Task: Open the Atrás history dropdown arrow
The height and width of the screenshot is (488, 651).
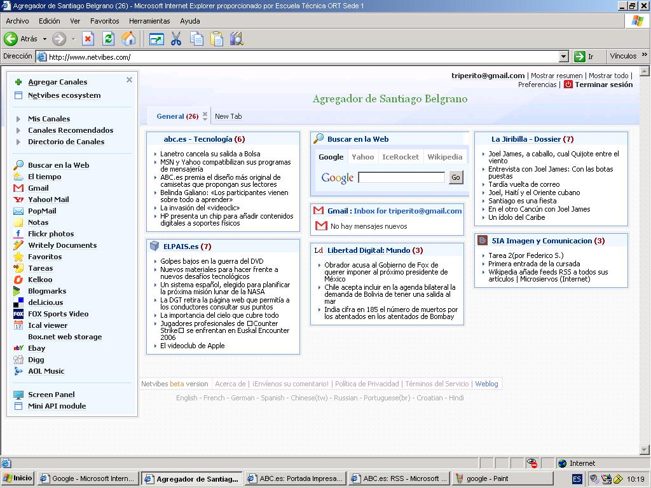Action: coord(45,39)
